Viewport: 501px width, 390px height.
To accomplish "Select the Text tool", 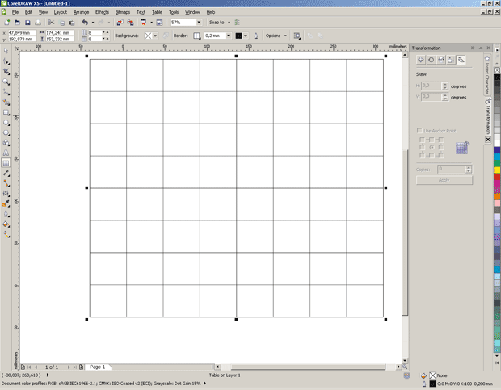I will [6, 153].
